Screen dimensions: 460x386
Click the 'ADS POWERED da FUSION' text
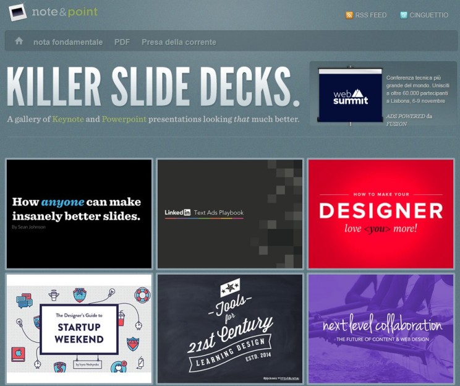[408, 119]
